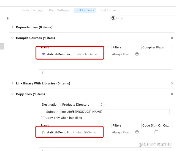Remove the Compile Sources phase
Viewport: 176px width, 151px height.
[x=172, y=38]
